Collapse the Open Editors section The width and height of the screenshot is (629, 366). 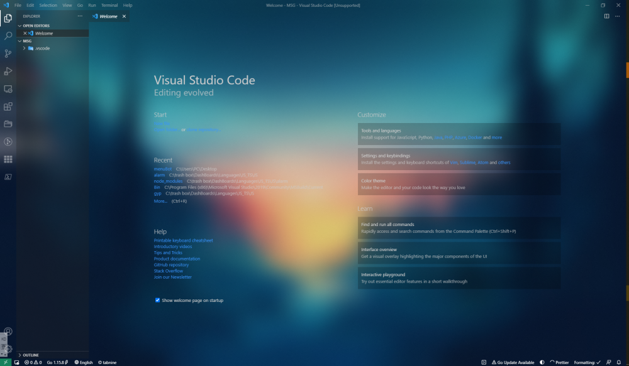pos(19,26)
